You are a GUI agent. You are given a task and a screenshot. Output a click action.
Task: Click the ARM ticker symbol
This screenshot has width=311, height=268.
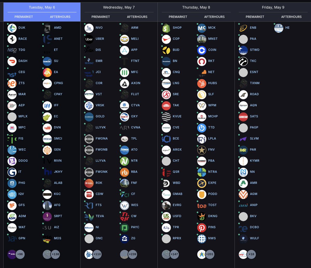(x=135, y=28)
